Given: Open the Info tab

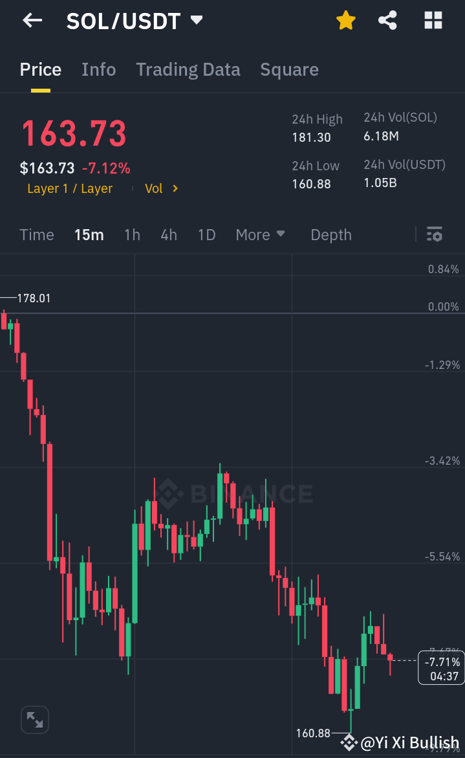Looking at the screenshot, I should pyautogui.click(x=98, y=69).
